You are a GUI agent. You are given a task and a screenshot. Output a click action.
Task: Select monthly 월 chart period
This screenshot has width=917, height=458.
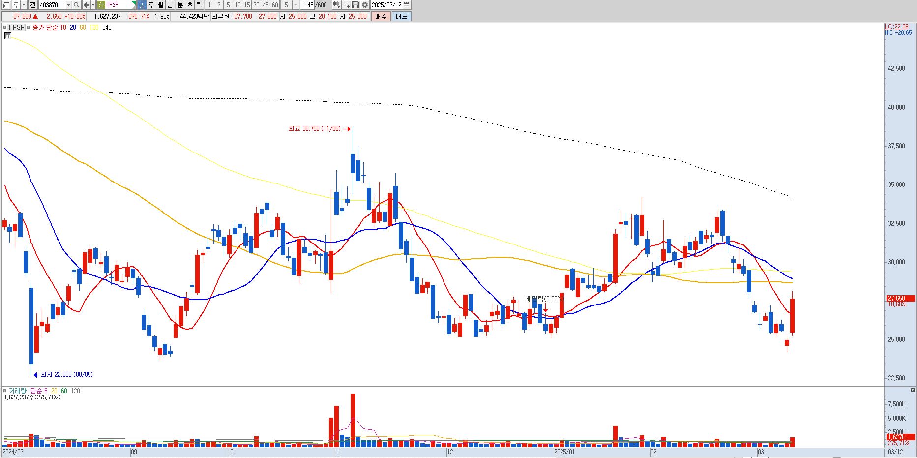(x=160, y=5)
